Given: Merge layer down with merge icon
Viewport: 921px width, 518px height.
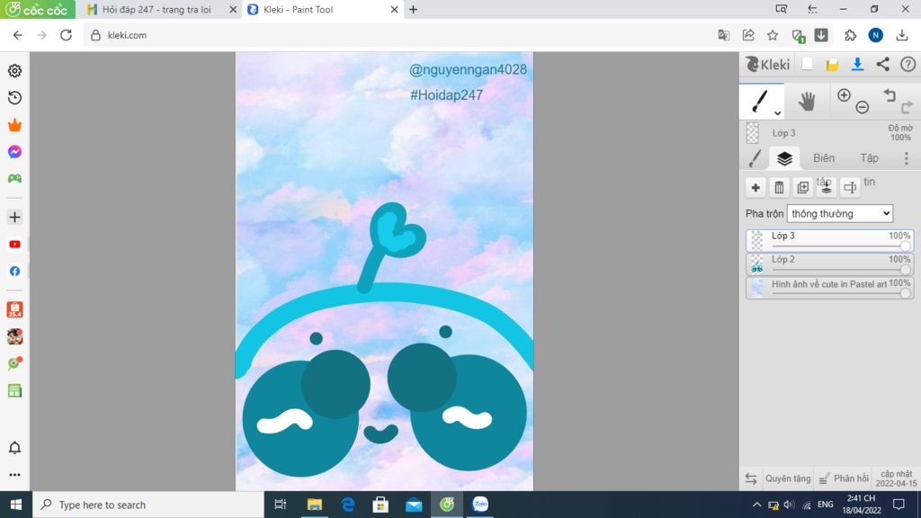Looking at the screenshot, I should (x=826, y=187).
